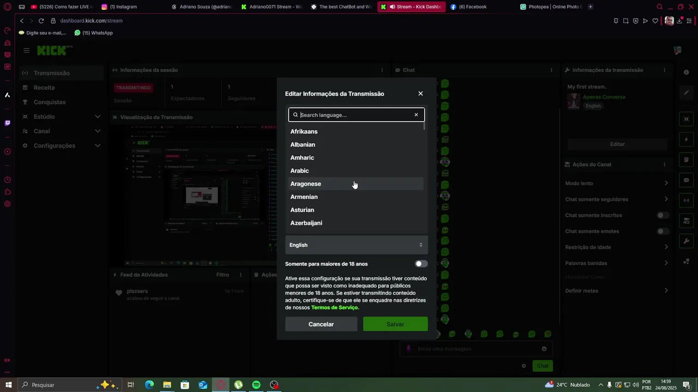This screenshot has width=698, height=392.
Task: Reload the page with browser refresh icon
Action: point(41,21)
